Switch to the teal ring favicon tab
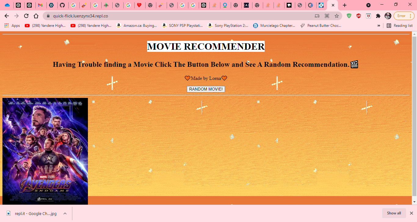This screenshot has width=417, height=222. click(225, 5)
